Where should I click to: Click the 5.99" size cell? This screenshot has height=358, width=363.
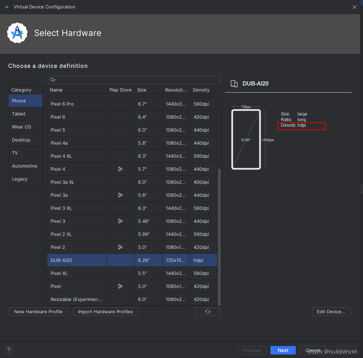pos(148,234)
